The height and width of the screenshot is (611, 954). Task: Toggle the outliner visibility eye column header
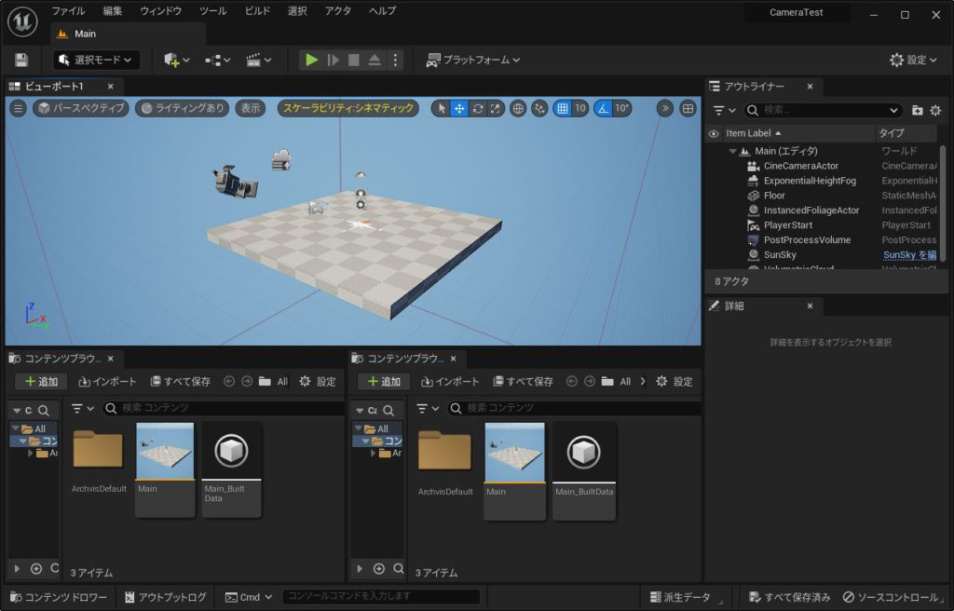[714, 133]
